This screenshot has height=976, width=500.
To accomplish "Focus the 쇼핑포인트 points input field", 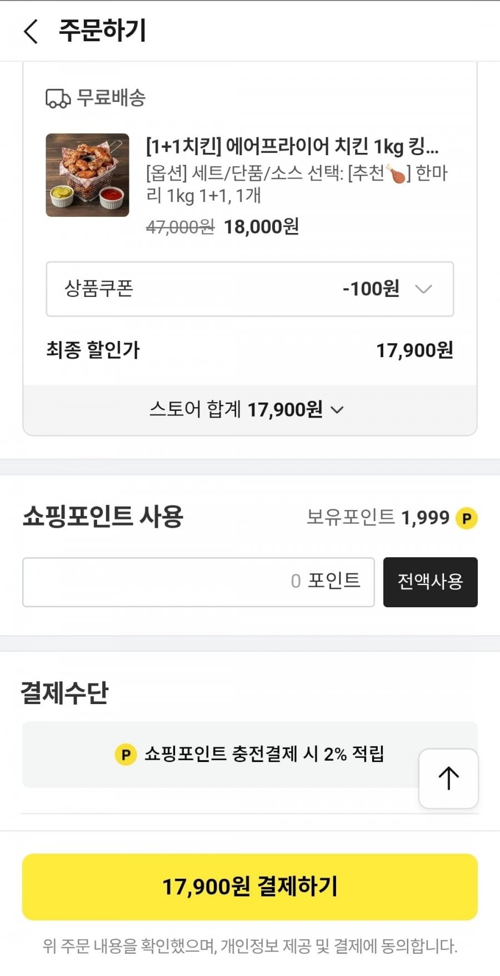I will 198,582.
